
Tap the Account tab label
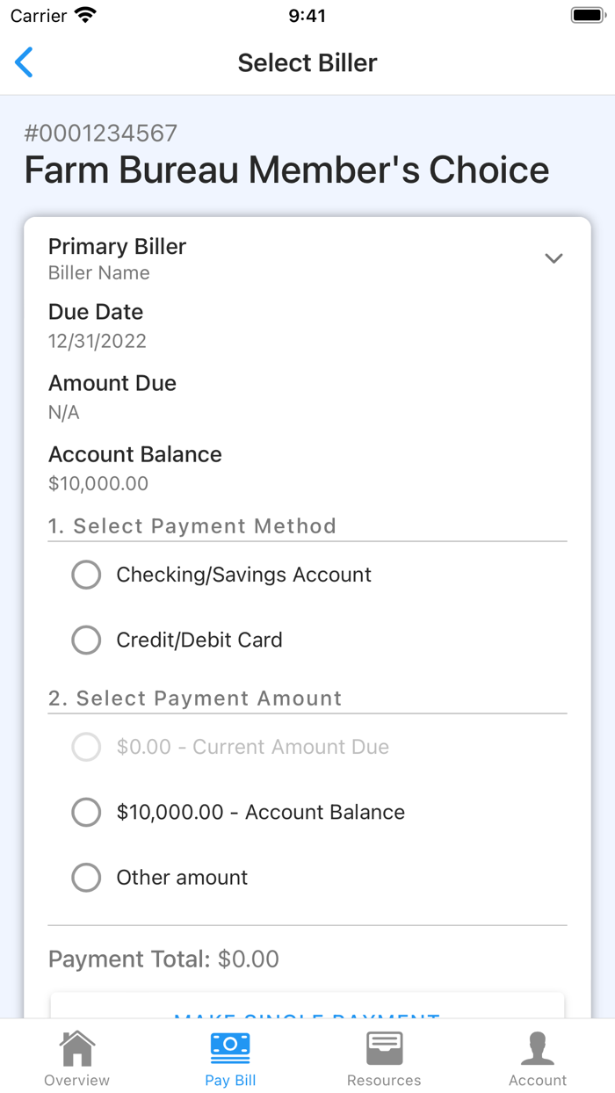(x=538, y=1080)
